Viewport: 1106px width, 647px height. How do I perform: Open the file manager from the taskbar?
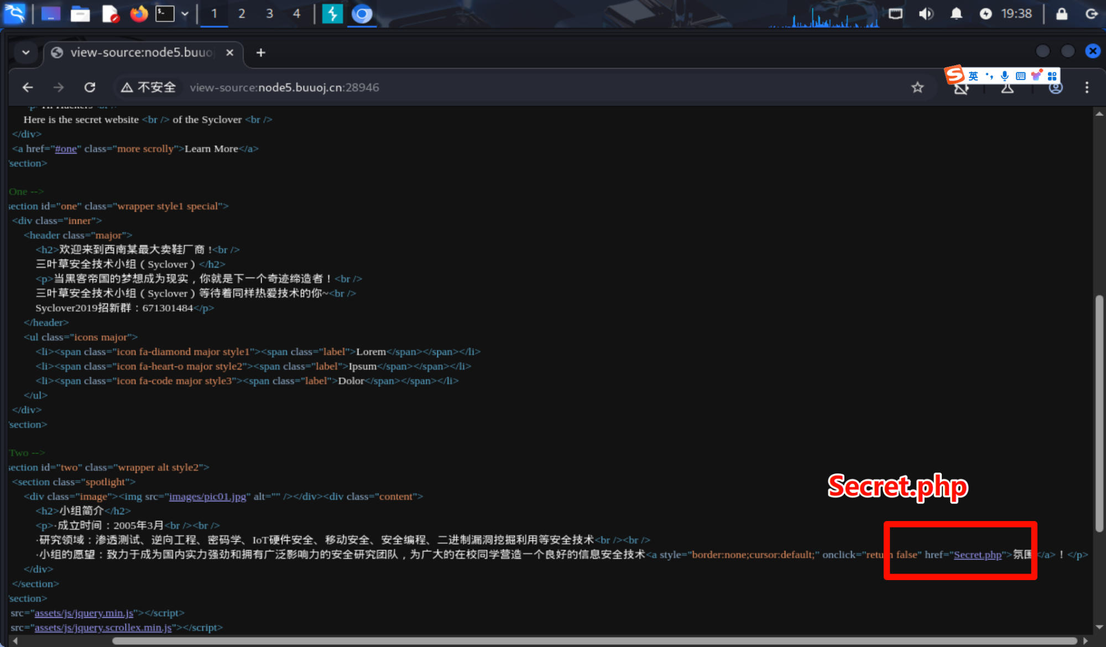(80, 14)
